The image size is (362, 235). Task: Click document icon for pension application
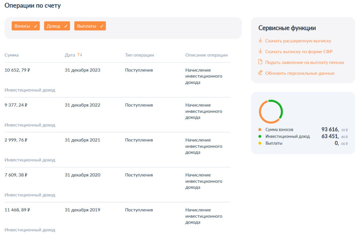pos(260,62)
